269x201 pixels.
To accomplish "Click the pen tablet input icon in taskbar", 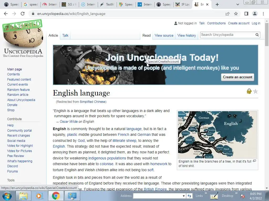I will coord(214,196).
